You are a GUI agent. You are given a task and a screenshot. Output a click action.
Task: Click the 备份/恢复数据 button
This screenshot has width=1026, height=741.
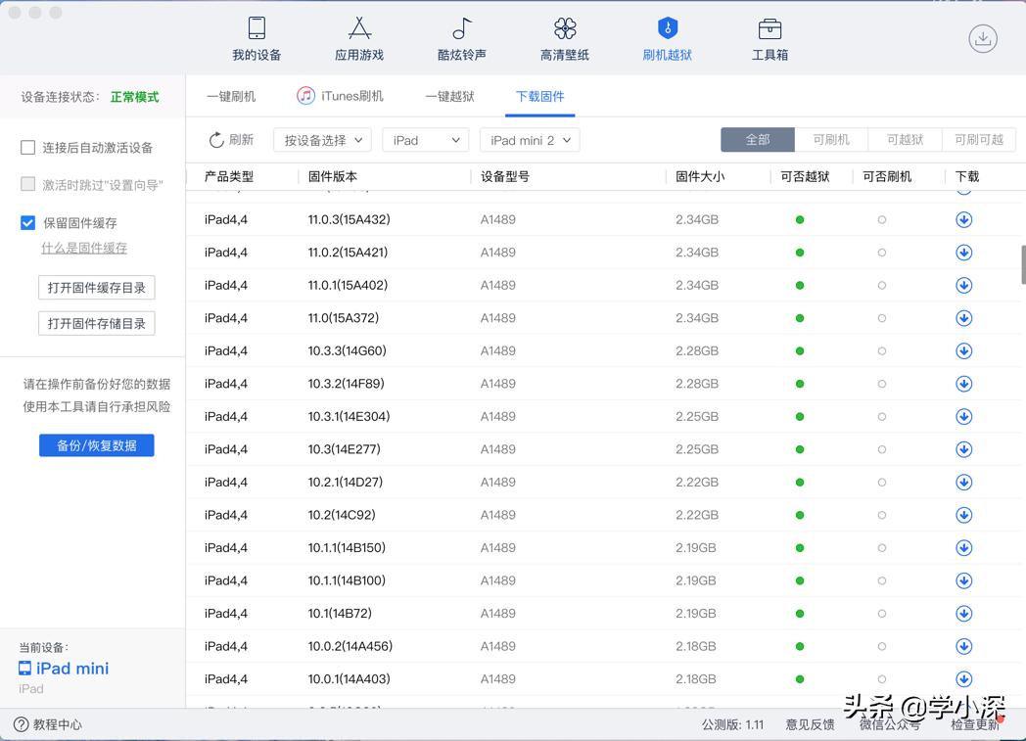[96, 444]
